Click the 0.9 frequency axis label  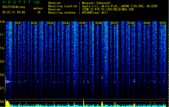click(2, 62)
